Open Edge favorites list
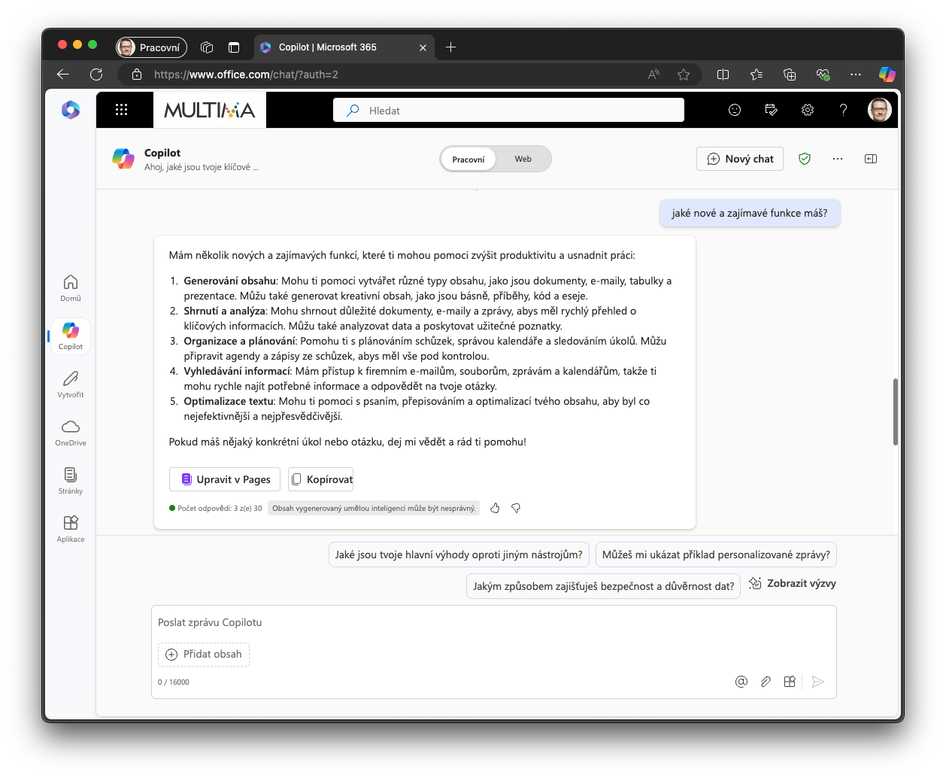 [x=756, y=74]
